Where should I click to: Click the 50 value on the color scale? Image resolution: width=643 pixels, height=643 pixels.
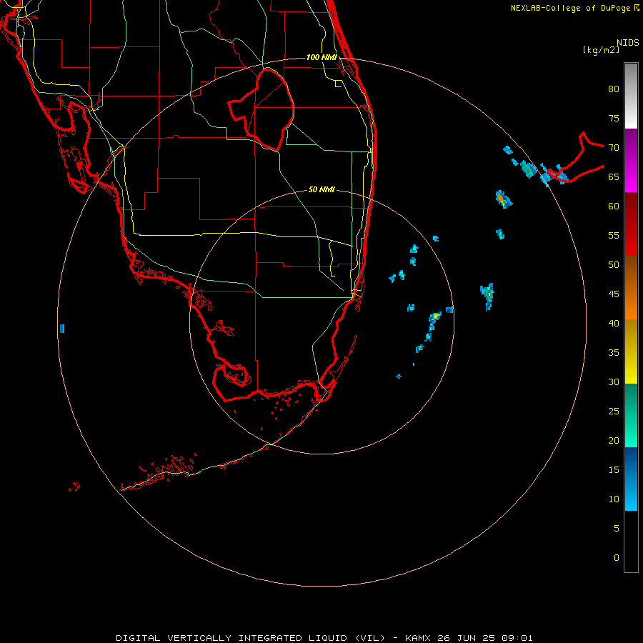tap(614, 265)
